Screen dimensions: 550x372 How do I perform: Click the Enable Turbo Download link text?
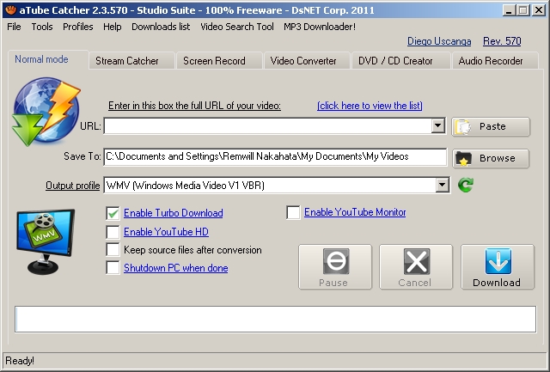pyautogui.click(x=174, y=213)
